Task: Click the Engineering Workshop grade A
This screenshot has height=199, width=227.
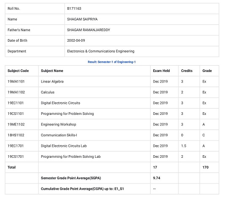Action: (203, 125)
